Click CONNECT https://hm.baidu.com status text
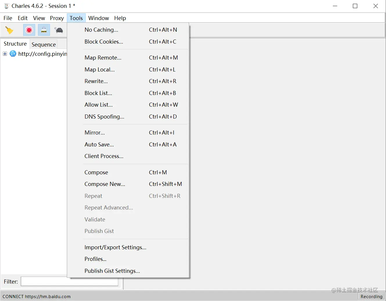This screenshot has width=386, height=301. pos(37,296)
